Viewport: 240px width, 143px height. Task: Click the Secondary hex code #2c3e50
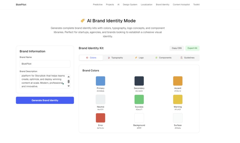coord(139,91)
